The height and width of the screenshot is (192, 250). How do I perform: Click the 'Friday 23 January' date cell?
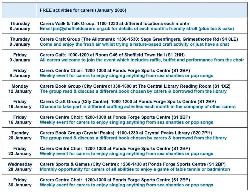20,151
